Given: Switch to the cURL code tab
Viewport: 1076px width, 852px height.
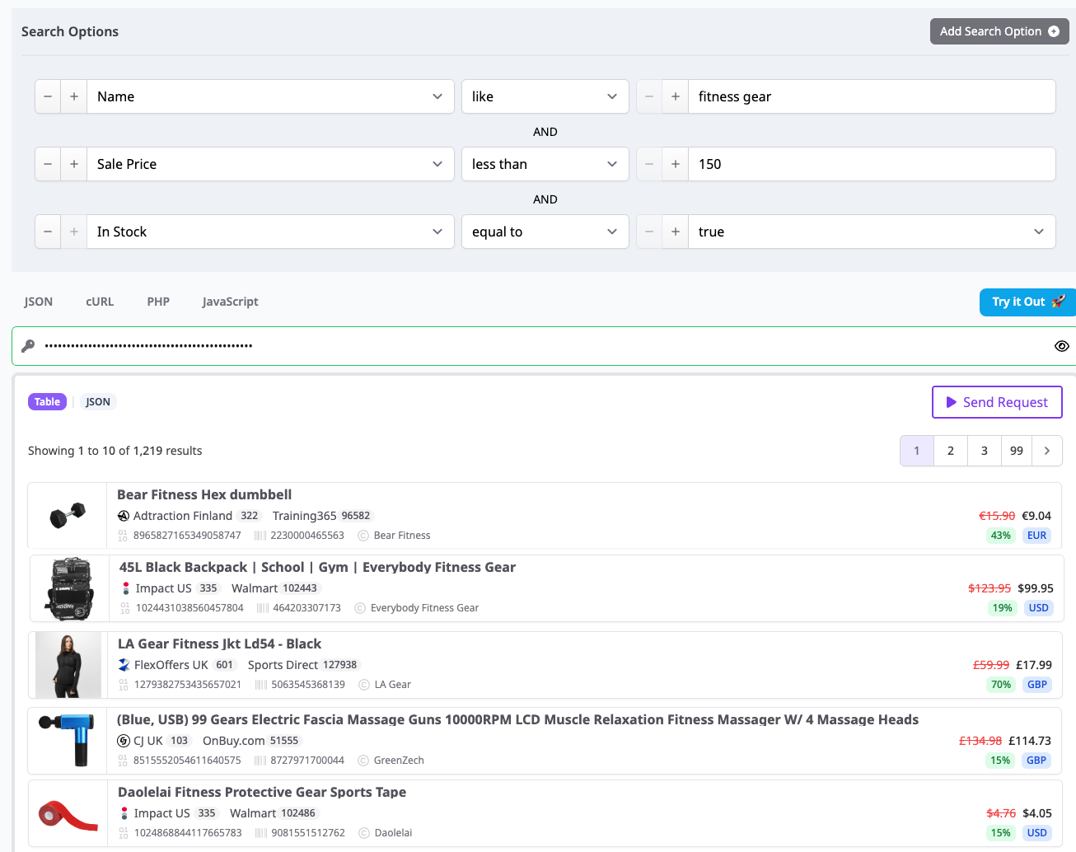Looking at the screenshot, I should 100,302.
